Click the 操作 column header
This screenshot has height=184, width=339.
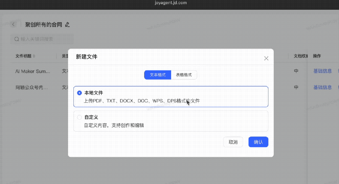tap(317, 56)
